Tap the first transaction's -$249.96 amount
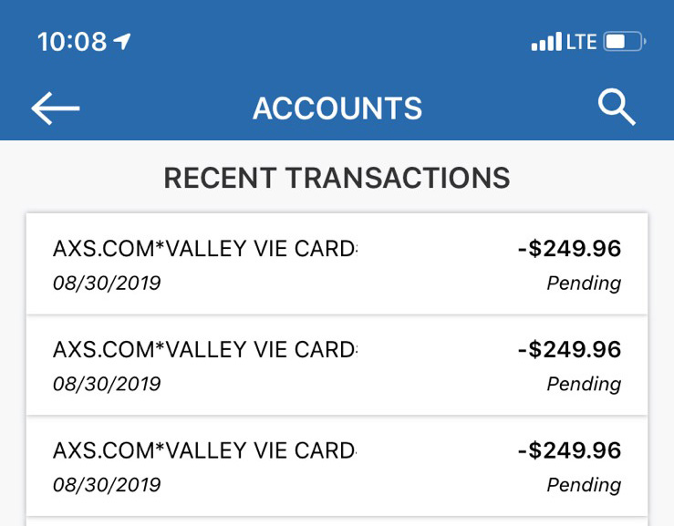Screen dimensions: 674x526 pos(569,249)
